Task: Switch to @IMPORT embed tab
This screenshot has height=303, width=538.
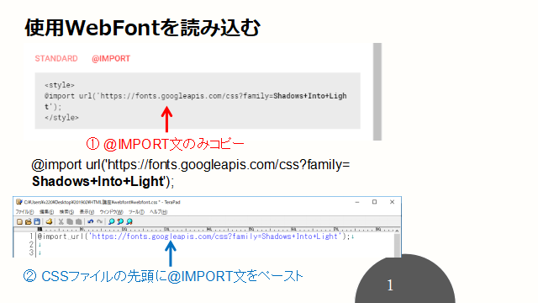Action: pyautogui.click(x=111, y=59)
